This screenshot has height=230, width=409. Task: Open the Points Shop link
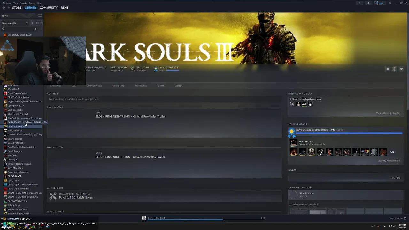119,86
